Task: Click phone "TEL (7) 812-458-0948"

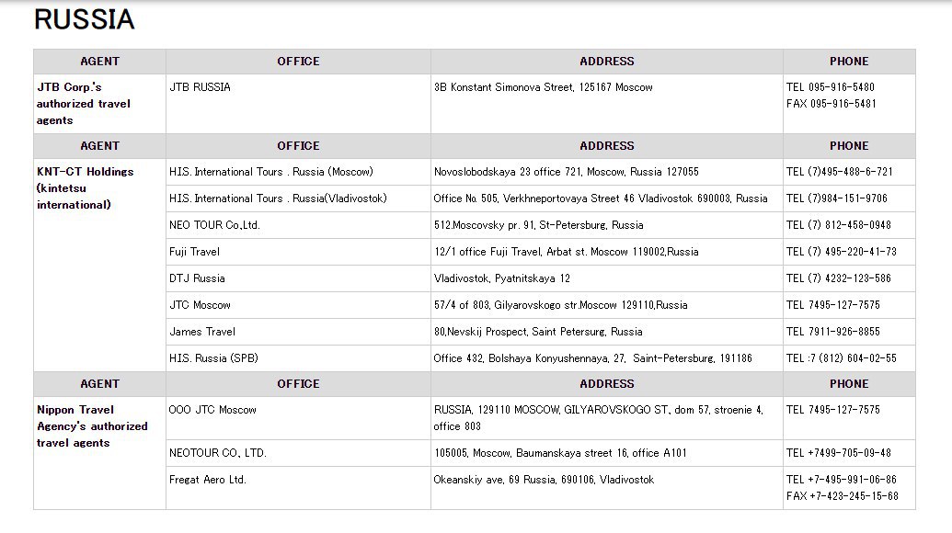Action: coord(839,225)
